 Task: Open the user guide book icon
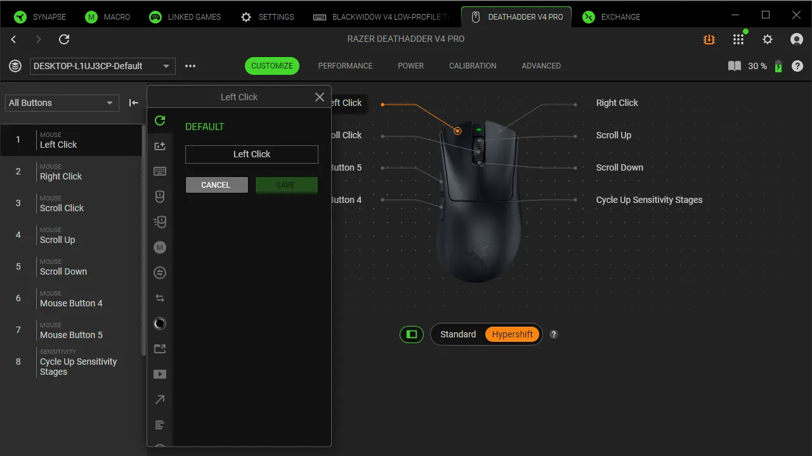[x=735, y=66]
